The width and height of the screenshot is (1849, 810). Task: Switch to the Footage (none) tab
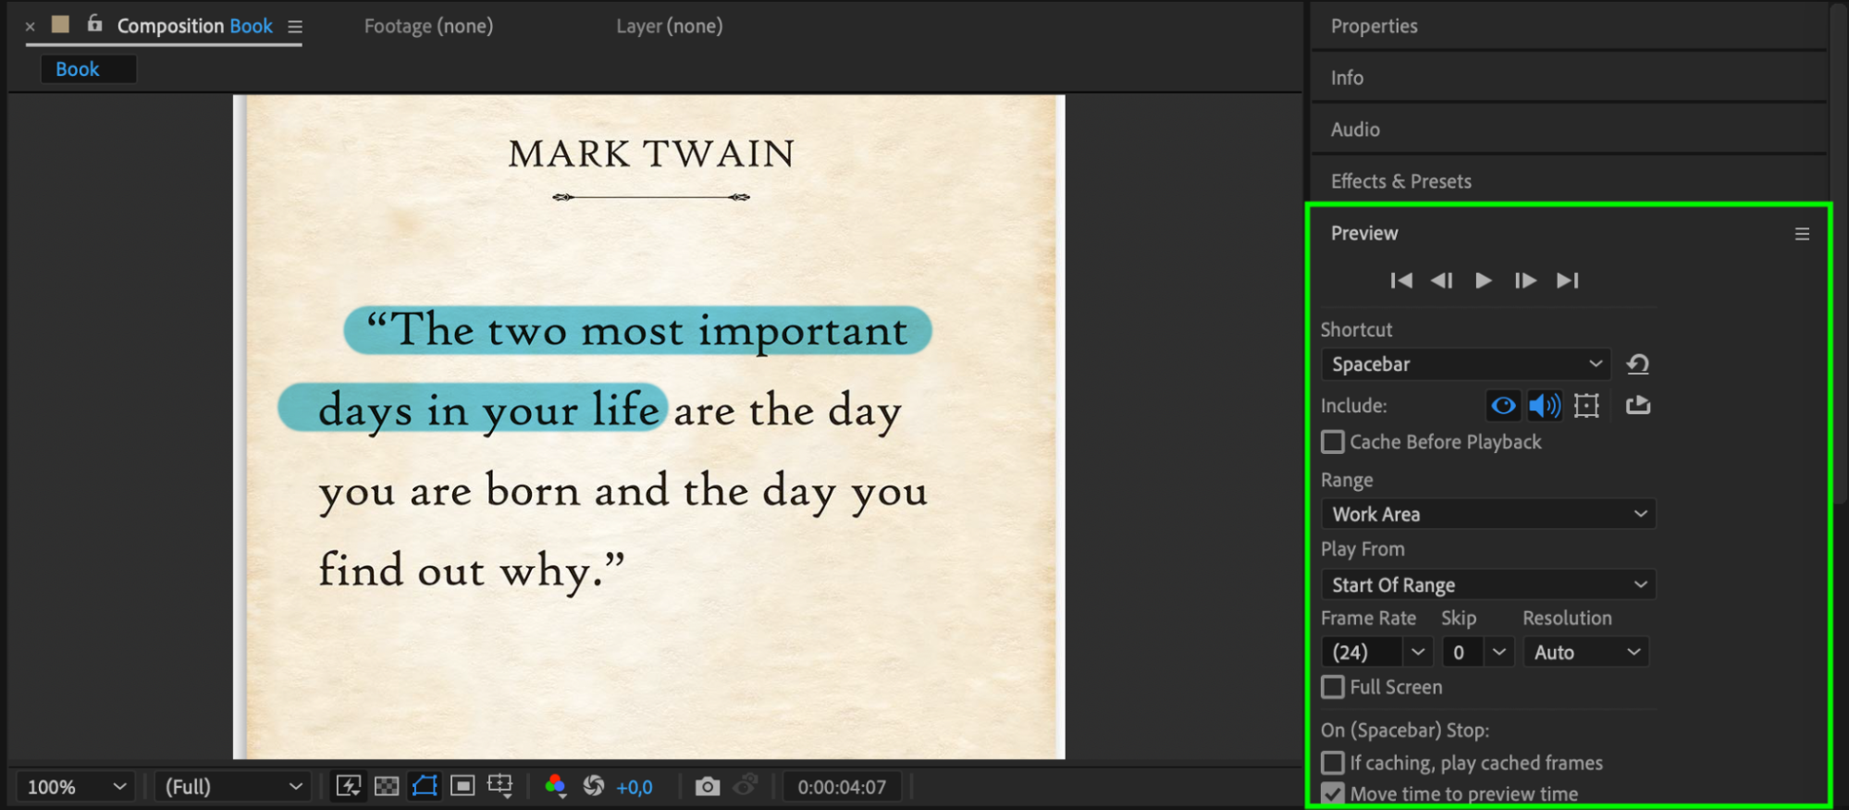pyautogui.click(x=428, y=26)
